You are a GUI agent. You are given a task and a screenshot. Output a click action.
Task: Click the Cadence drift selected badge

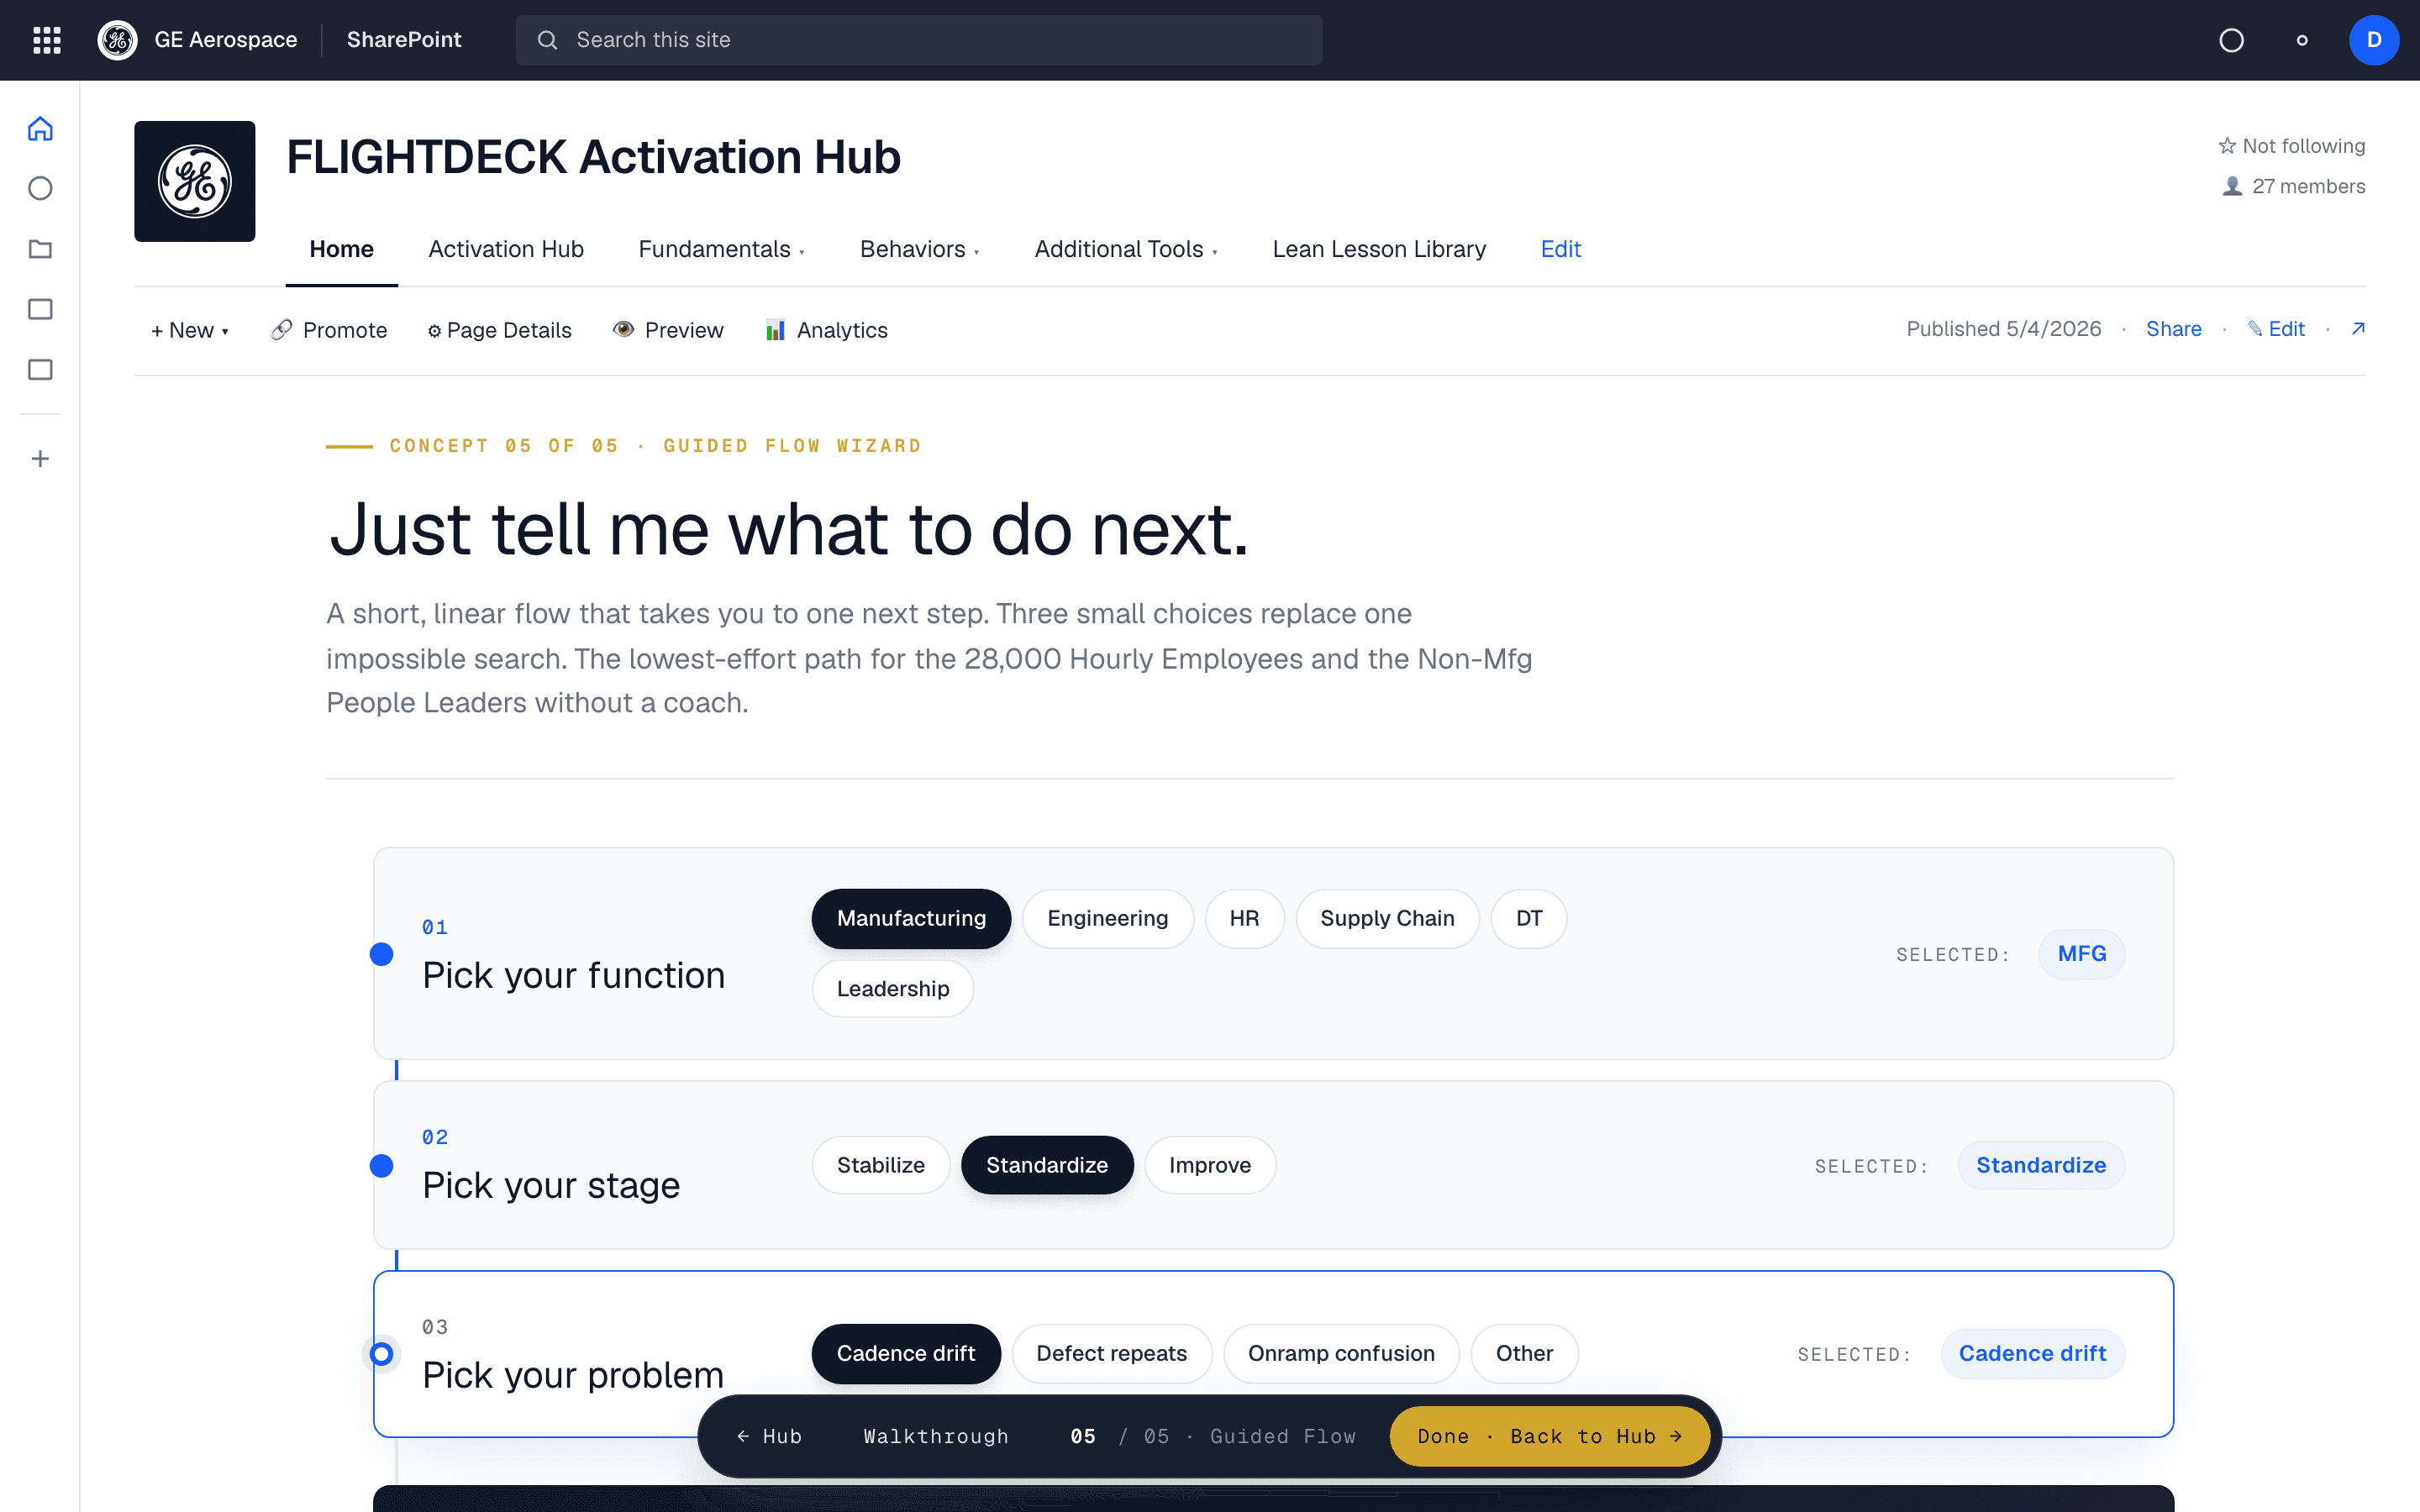pos(2033,1354)
